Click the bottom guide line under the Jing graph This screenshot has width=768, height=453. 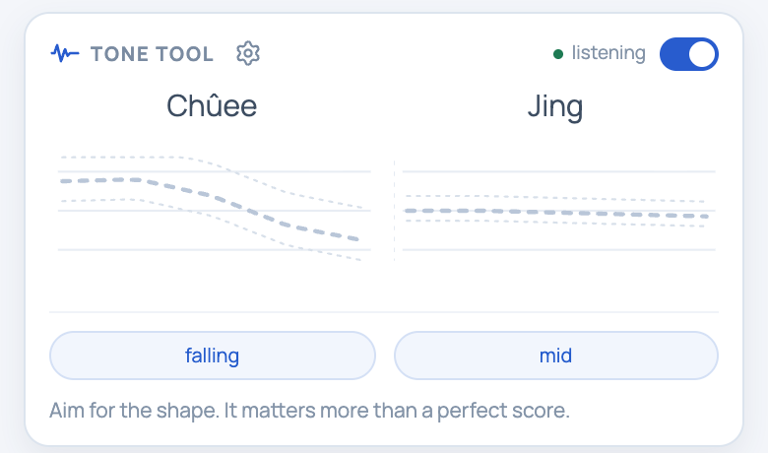(559, 250)
